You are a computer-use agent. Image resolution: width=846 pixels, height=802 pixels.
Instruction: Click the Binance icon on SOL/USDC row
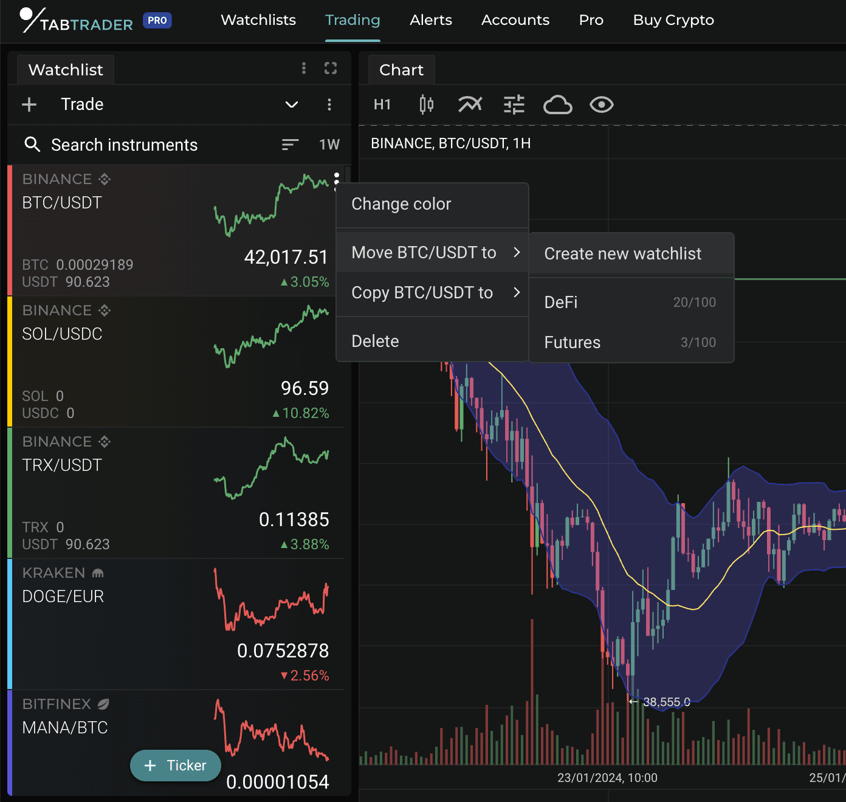105,310
